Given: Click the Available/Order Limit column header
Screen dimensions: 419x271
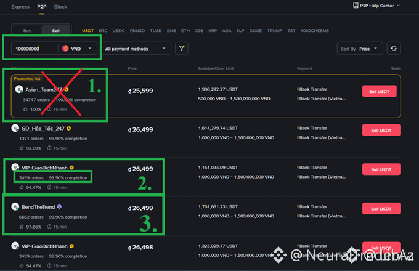Looking at the screenshot, I should click(x=216, y=68).
